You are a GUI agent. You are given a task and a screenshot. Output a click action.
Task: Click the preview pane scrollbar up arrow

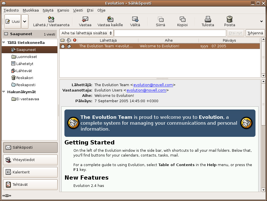click(x=263, y=82)
